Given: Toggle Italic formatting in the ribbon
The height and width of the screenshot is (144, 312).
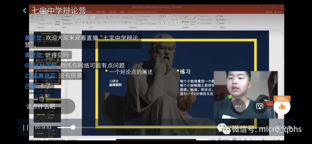Looking at the screenshot, I should 80,22.
